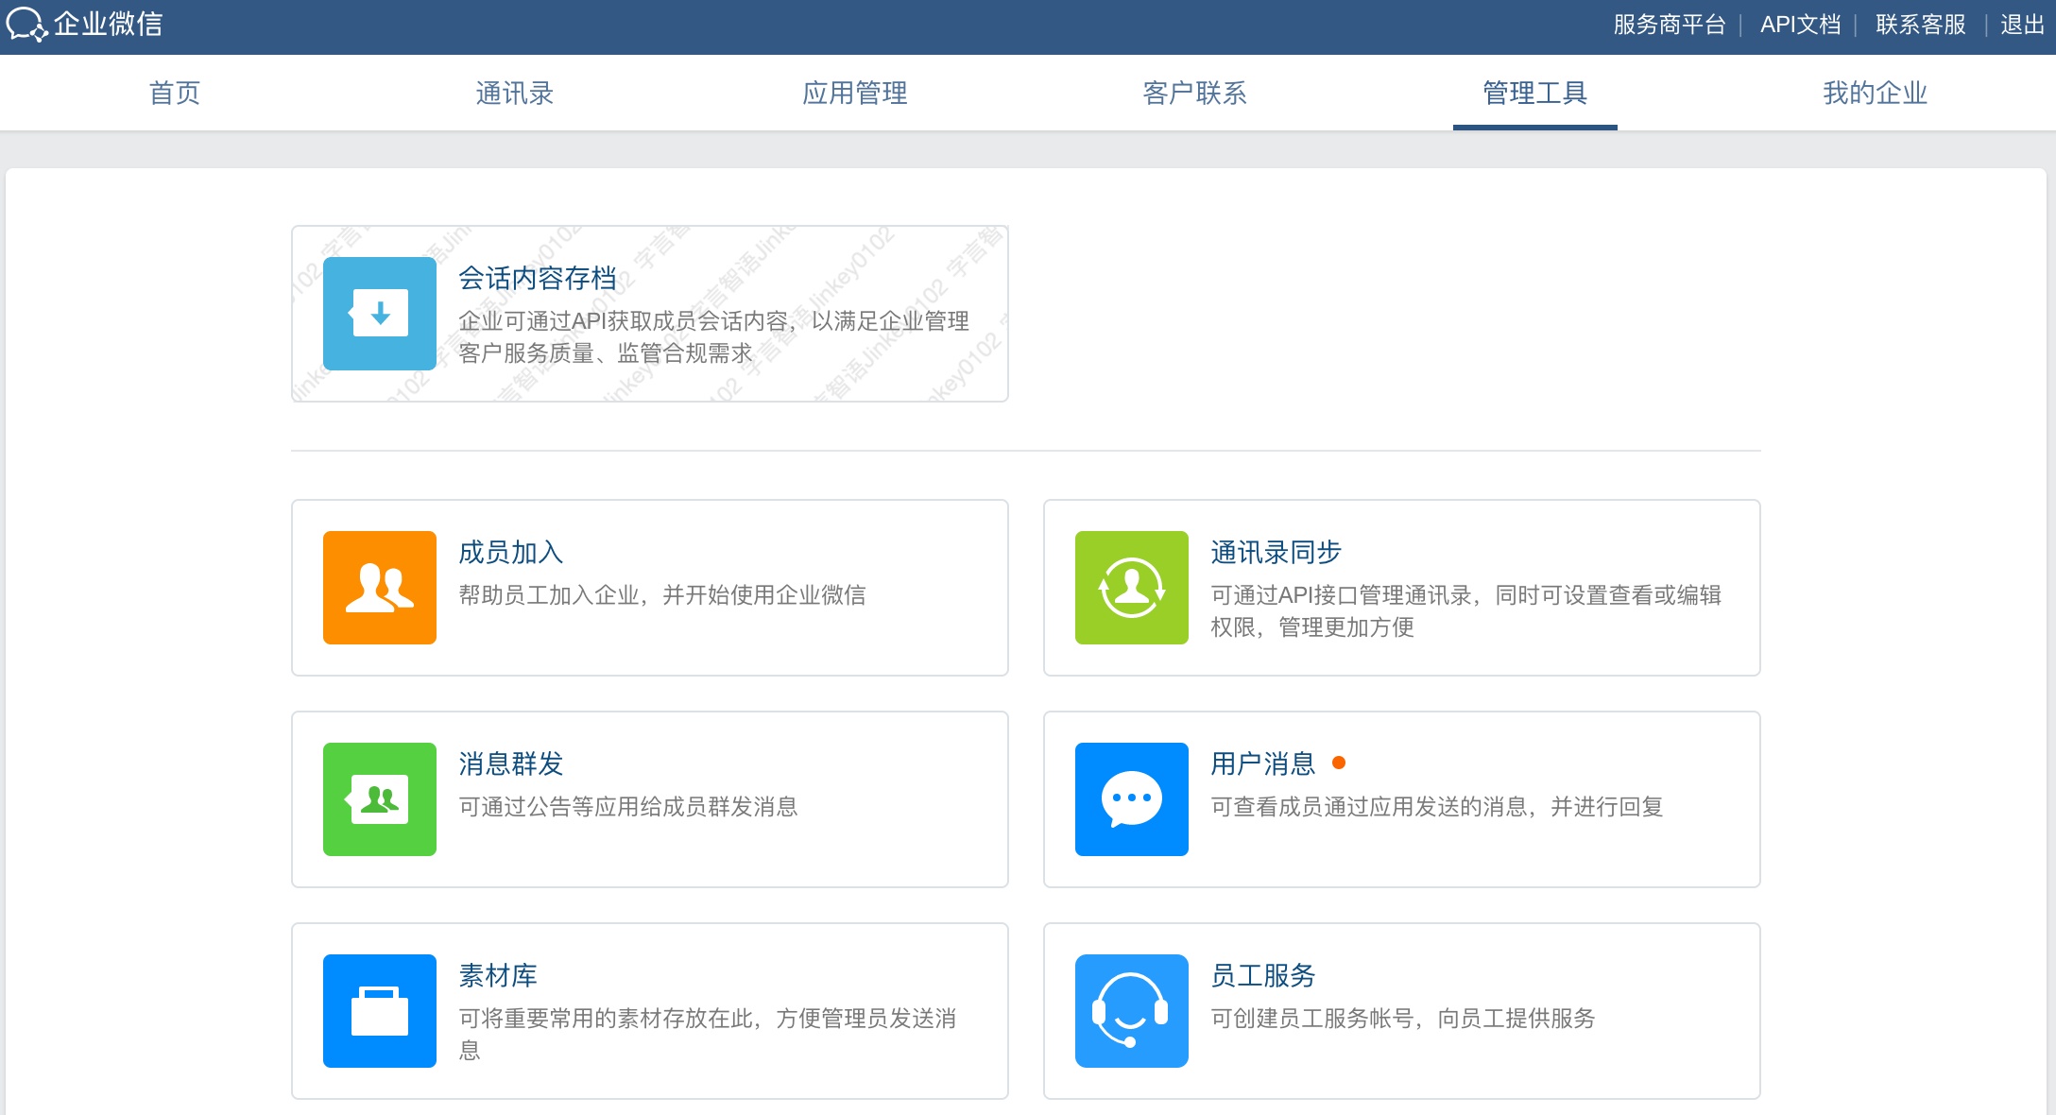Click the 素材库 card description text
This screenshot has width=2056, height=1115.
click(707, 1019)
